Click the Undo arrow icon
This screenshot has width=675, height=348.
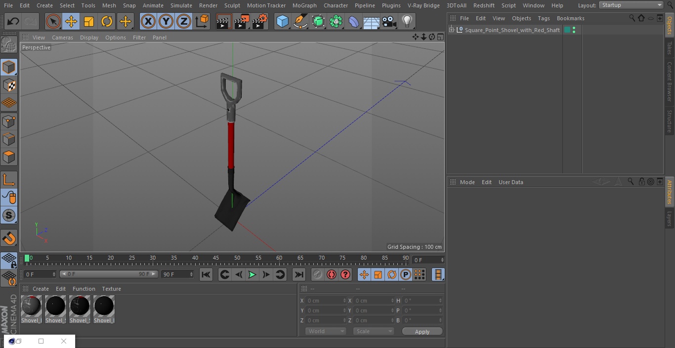pyautogui.click(x=13, y=22)
